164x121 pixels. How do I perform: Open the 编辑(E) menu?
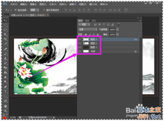click(24, 4)
